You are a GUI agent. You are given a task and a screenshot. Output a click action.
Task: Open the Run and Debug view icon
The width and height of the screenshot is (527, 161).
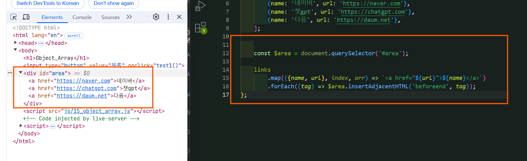(200, 6)
